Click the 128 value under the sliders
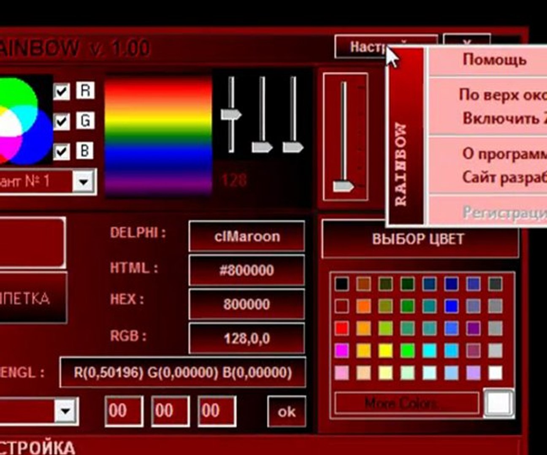 pos(234,181)
